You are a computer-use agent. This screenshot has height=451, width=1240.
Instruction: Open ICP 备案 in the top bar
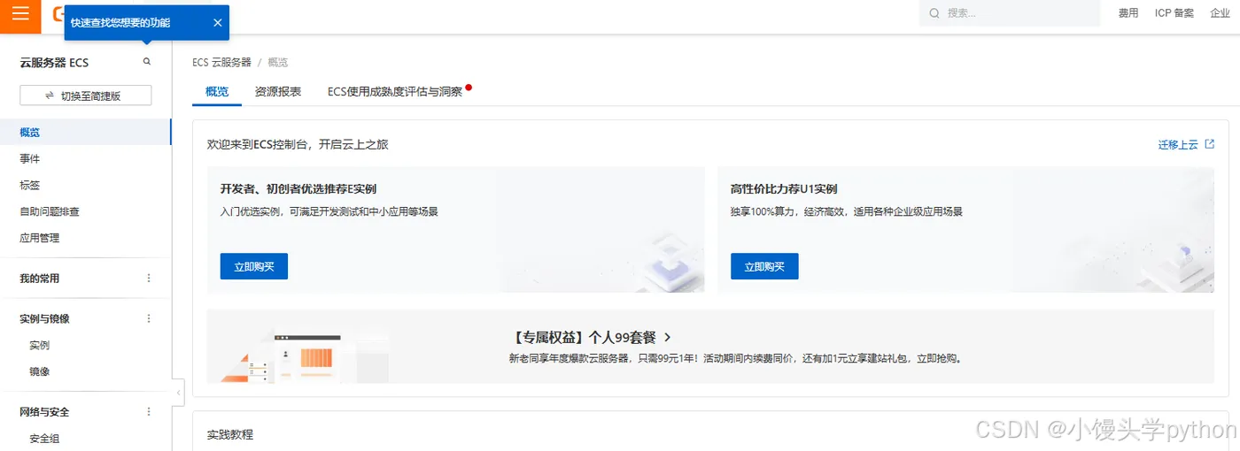pos(1174,13)
